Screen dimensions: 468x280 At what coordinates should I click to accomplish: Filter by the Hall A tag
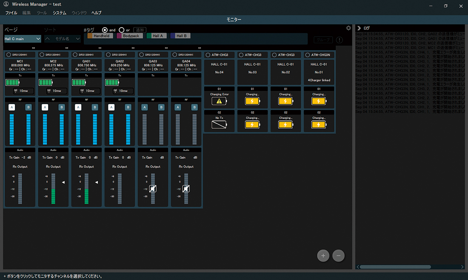[x=157, y=36]
